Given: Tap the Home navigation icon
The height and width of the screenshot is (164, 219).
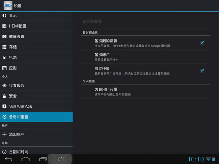Looking at the screenshot, I should [x=26, y=159].
